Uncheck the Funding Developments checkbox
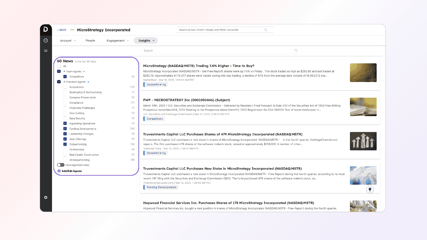427x240 pixels. pyautogui.click(x=65, y=129)
